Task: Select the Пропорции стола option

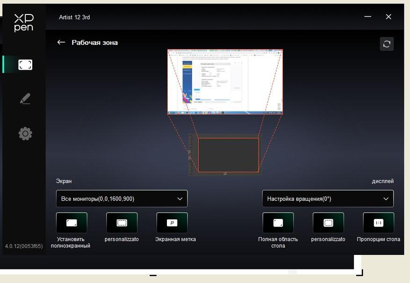Action: 378,223
